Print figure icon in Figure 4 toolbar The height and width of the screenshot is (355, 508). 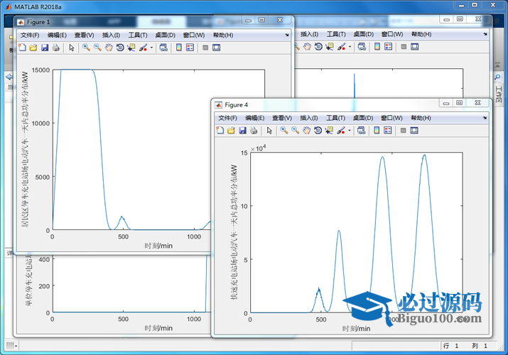254,131
